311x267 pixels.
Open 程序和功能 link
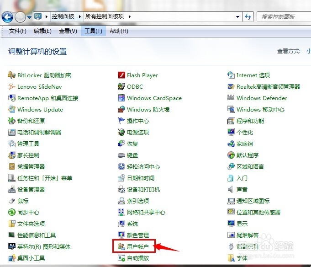coord(250,121)
